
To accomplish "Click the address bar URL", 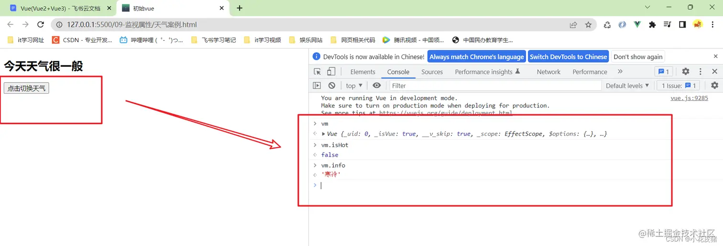I will 132,25.
